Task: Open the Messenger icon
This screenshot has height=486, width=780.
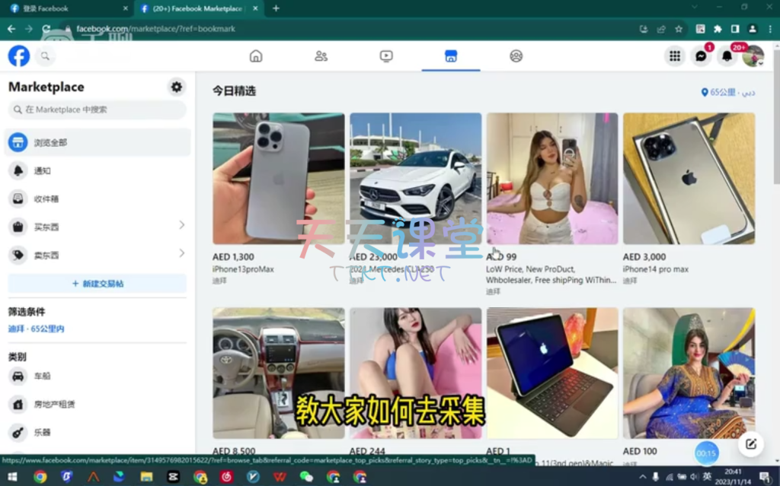Action: pos(701,56)
